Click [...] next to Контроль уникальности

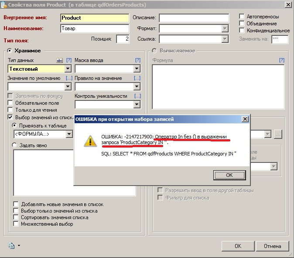pos(137,96)
